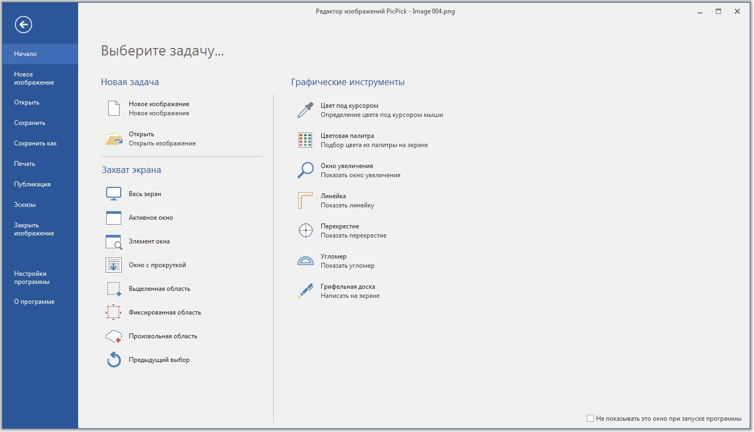754x432 pixels.
Task: Open "Публикация" from the sidebar
Action: [32, 184]
